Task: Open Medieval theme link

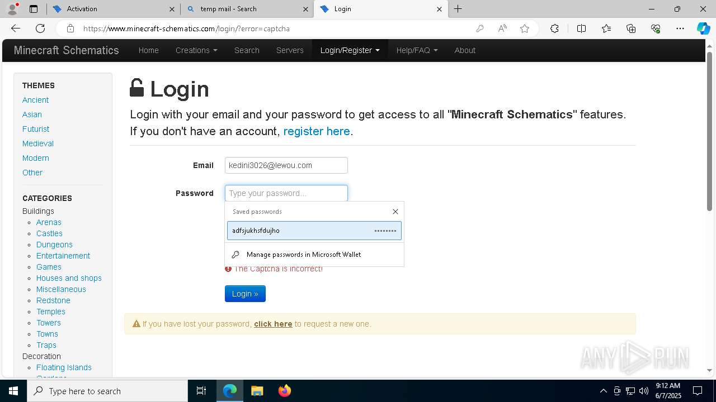Action: 38,143
